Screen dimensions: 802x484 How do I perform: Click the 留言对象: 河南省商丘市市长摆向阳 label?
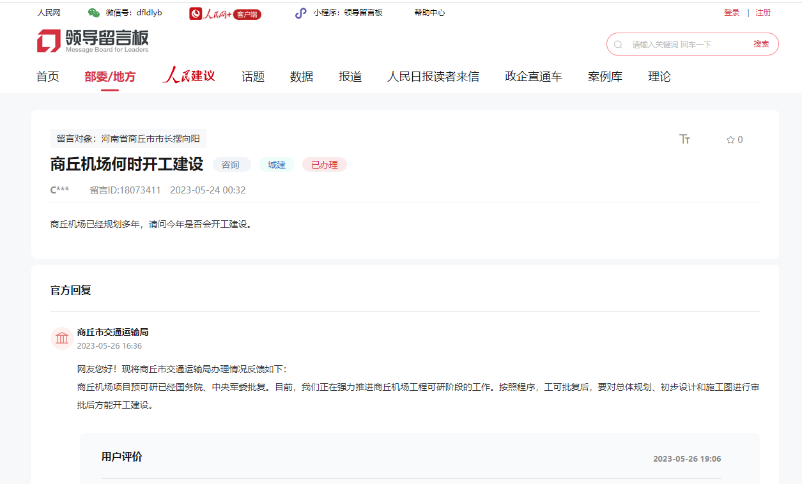(128, 139)
